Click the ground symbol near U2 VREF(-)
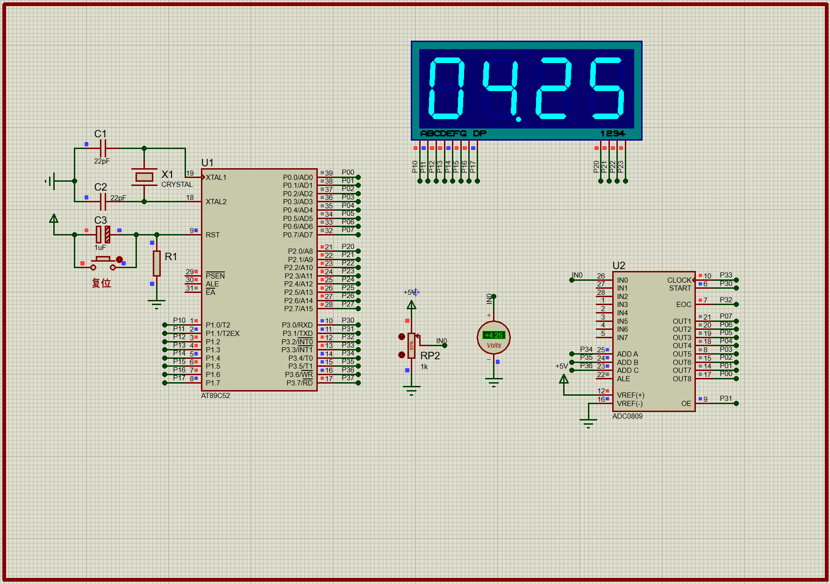830x584 pixels. (x=588, y=424)
